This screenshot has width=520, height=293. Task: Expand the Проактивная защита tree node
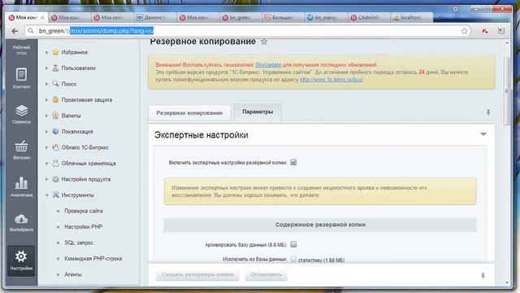click(47, 99)
